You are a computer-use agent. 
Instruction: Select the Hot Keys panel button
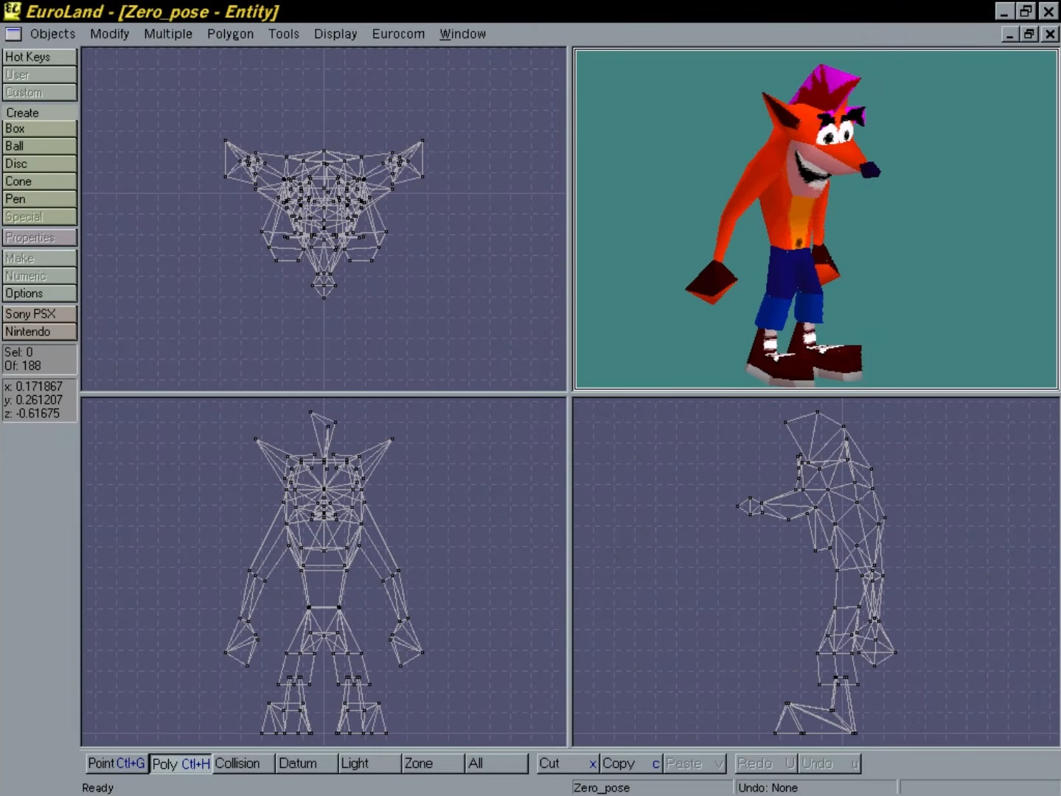[40, 57]
